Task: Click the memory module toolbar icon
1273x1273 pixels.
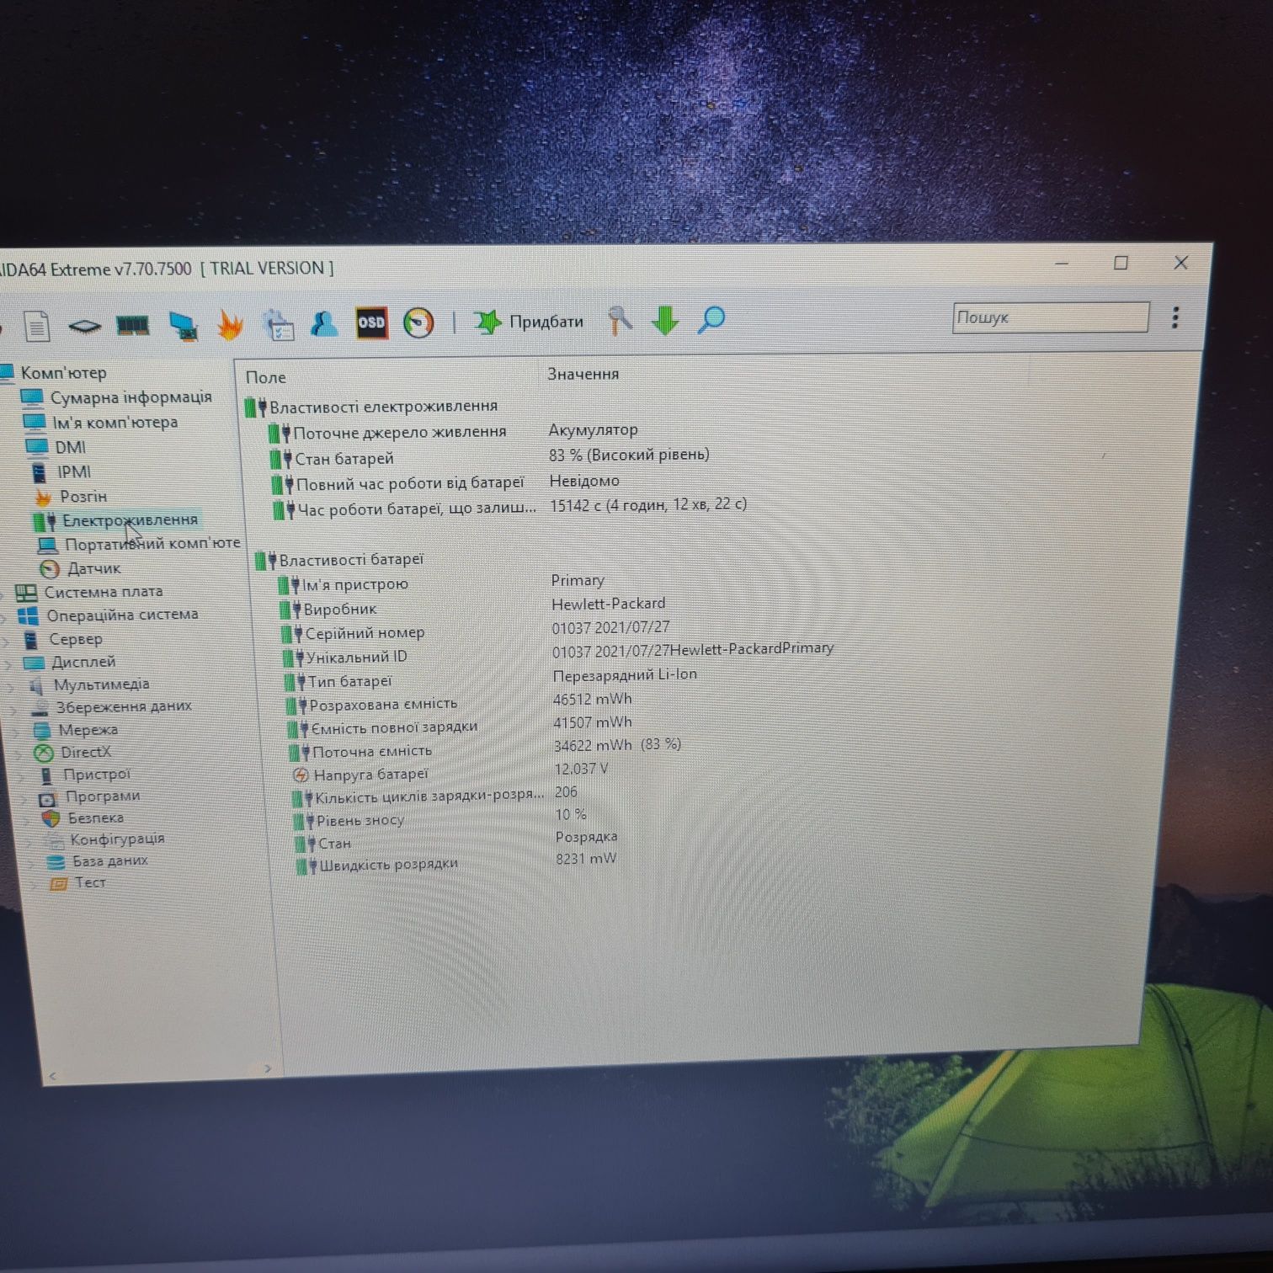Action: (132, 325)
